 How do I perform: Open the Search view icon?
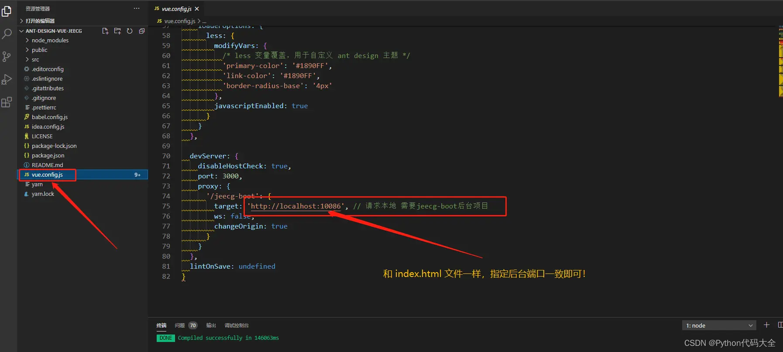(x=7, y=34)
